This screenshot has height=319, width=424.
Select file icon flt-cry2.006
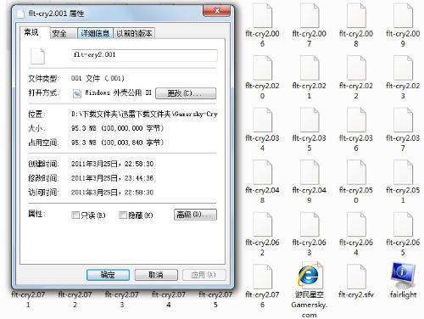pyautogui.click(x=262, y=15)
